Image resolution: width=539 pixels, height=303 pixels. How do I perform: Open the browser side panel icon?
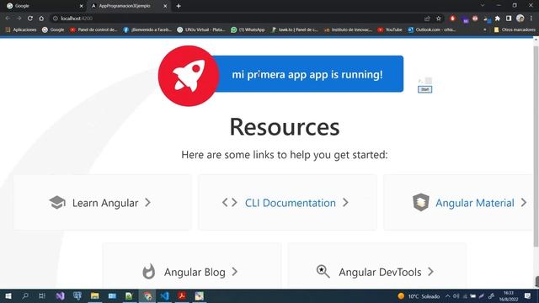click(509, 19)
